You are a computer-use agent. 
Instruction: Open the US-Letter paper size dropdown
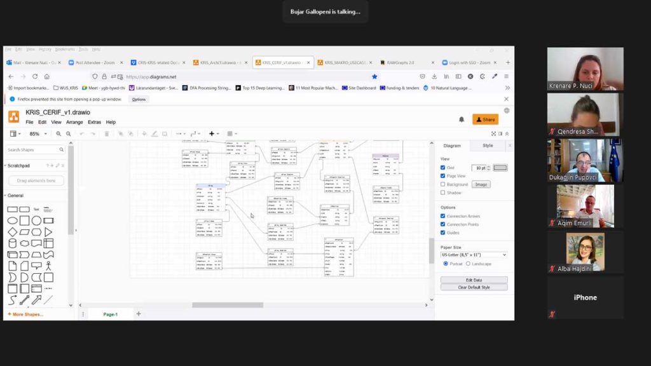474,255
